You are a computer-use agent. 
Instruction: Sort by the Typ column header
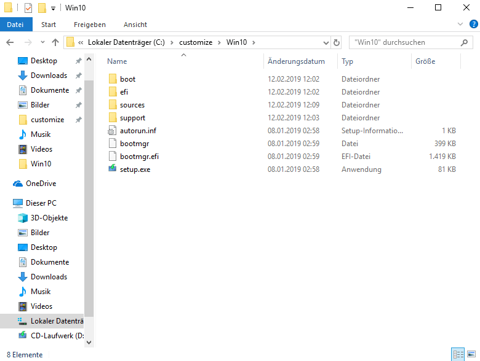tap(347, 61)
